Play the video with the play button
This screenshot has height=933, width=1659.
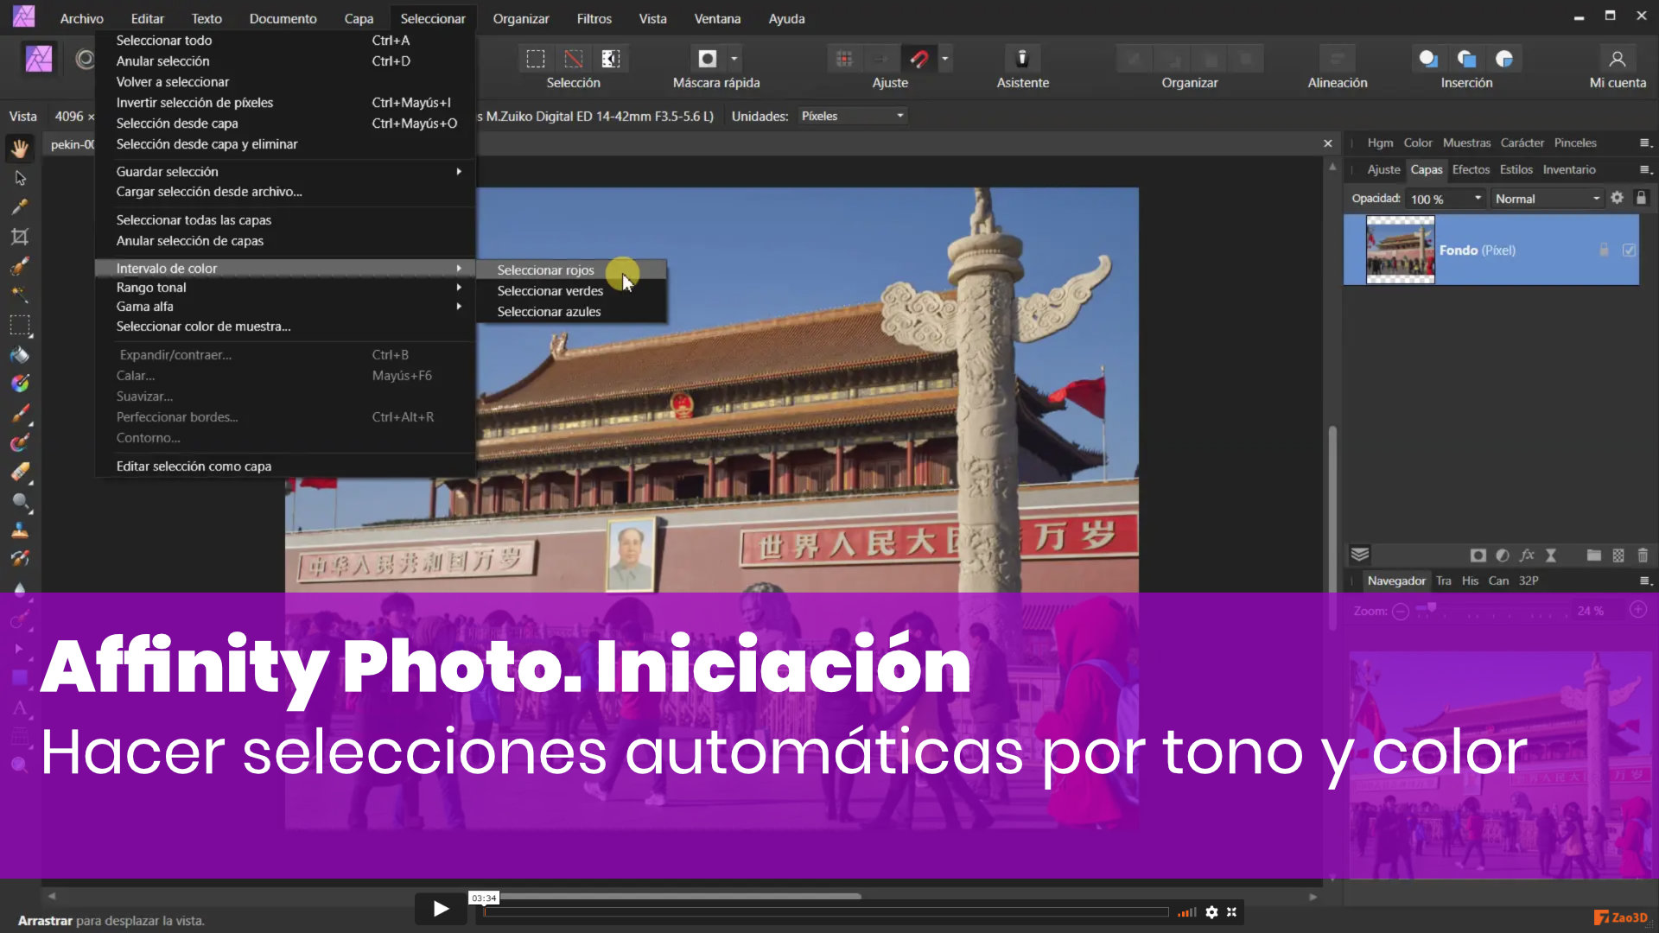(441, 908)
